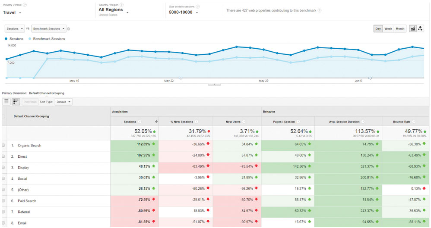Open the Paid Search channel
The image size is (431, 228).
[x=27, y=201]
